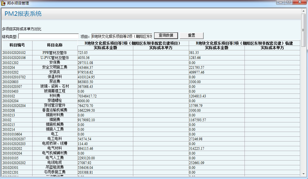The height and width of the screenshot is (179, 308).
Task: Click the 项目 field showing B地块文化娱乐项目
Action: point(122,36)
